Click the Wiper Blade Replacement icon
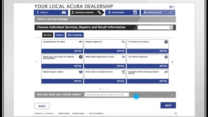This screenshot has width=208, height=117. point(123,57)
